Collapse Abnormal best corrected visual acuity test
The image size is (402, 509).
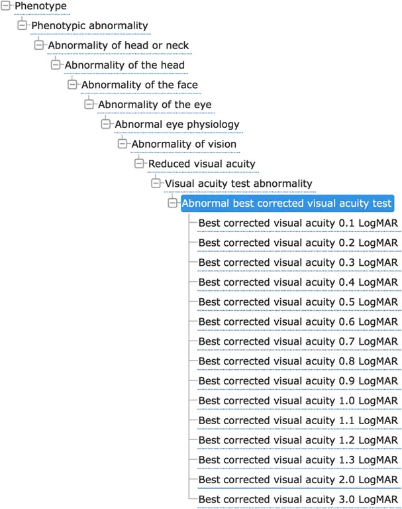click(173, 203)
